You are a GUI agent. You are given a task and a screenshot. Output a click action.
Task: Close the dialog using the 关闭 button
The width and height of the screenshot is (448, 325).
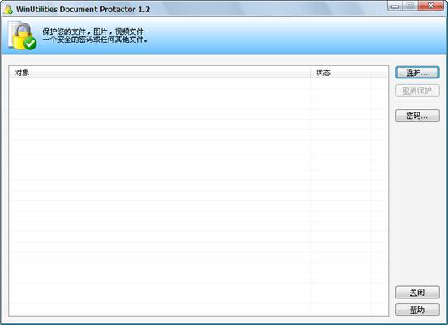pyautogui.click(x=417, y=292)
